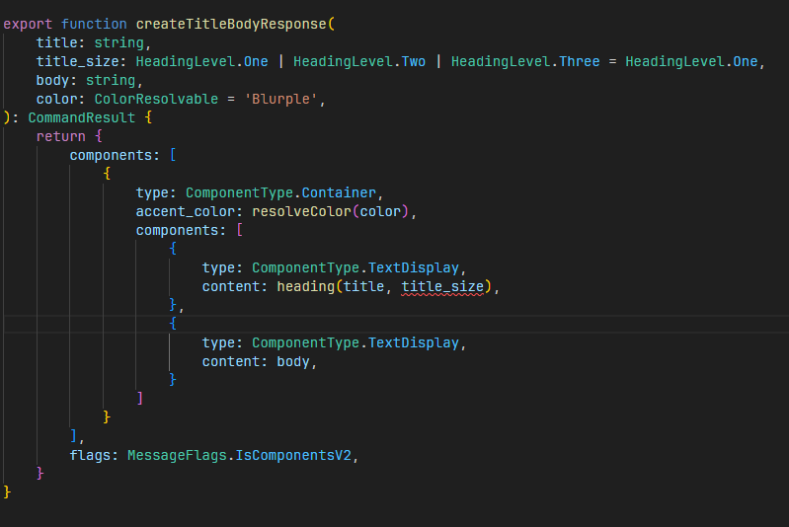The width and height of the screenshot is (789, 527).
Task: Click HeadingLevel.Two type
Action: pos(359,61)
